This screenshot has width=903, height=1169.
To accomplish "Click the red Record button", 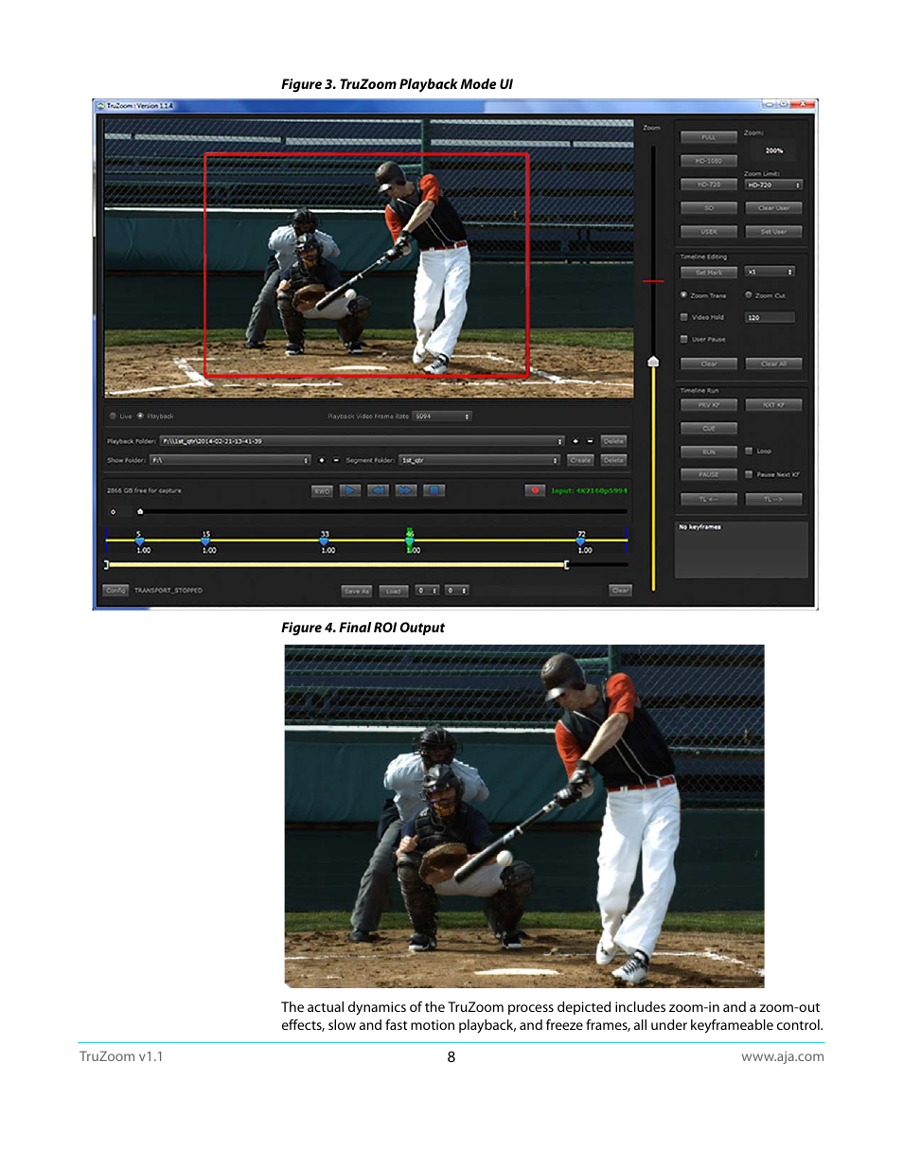I will (535, 490).
